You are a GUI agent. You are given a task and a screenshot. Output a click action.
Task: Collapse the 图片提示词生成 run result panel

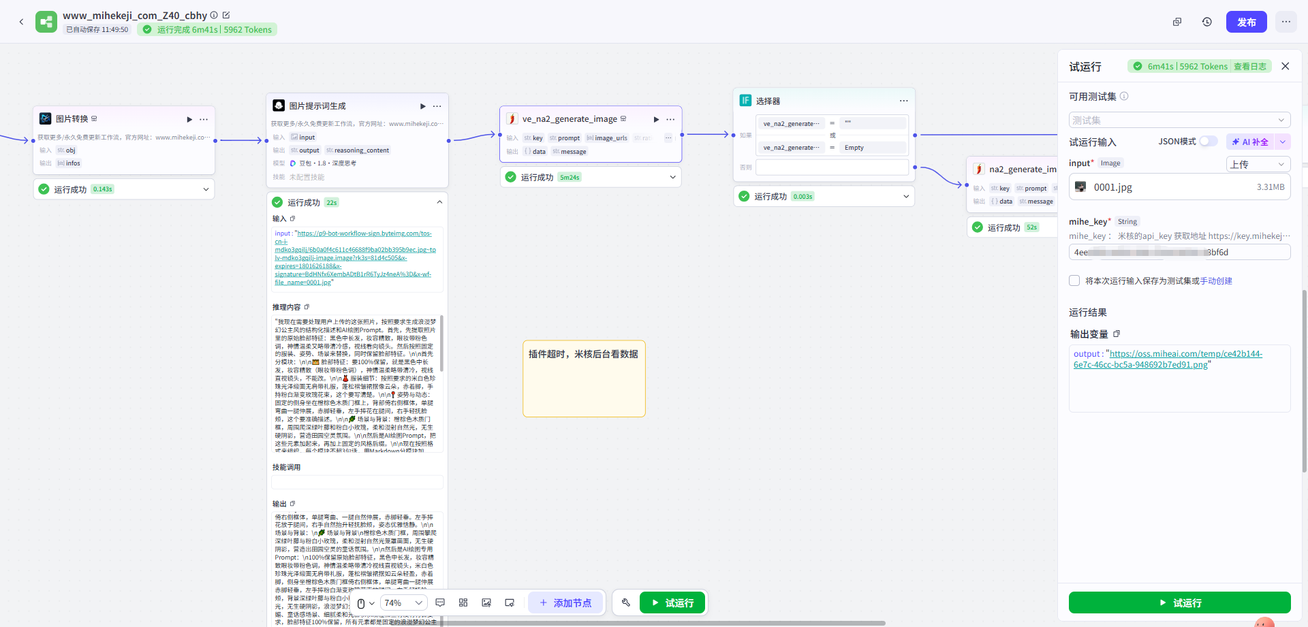(x=439, y=202)
